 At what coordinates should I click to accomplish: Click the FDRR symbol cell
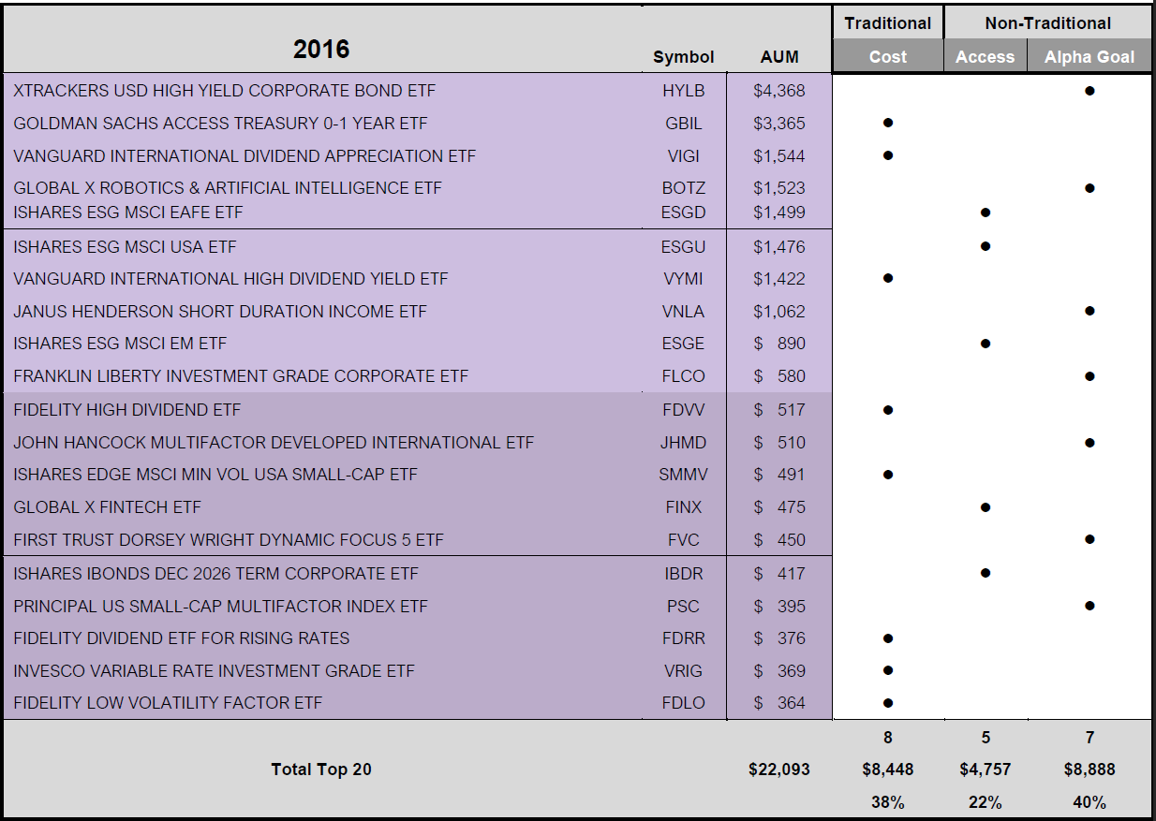[683, 638]
